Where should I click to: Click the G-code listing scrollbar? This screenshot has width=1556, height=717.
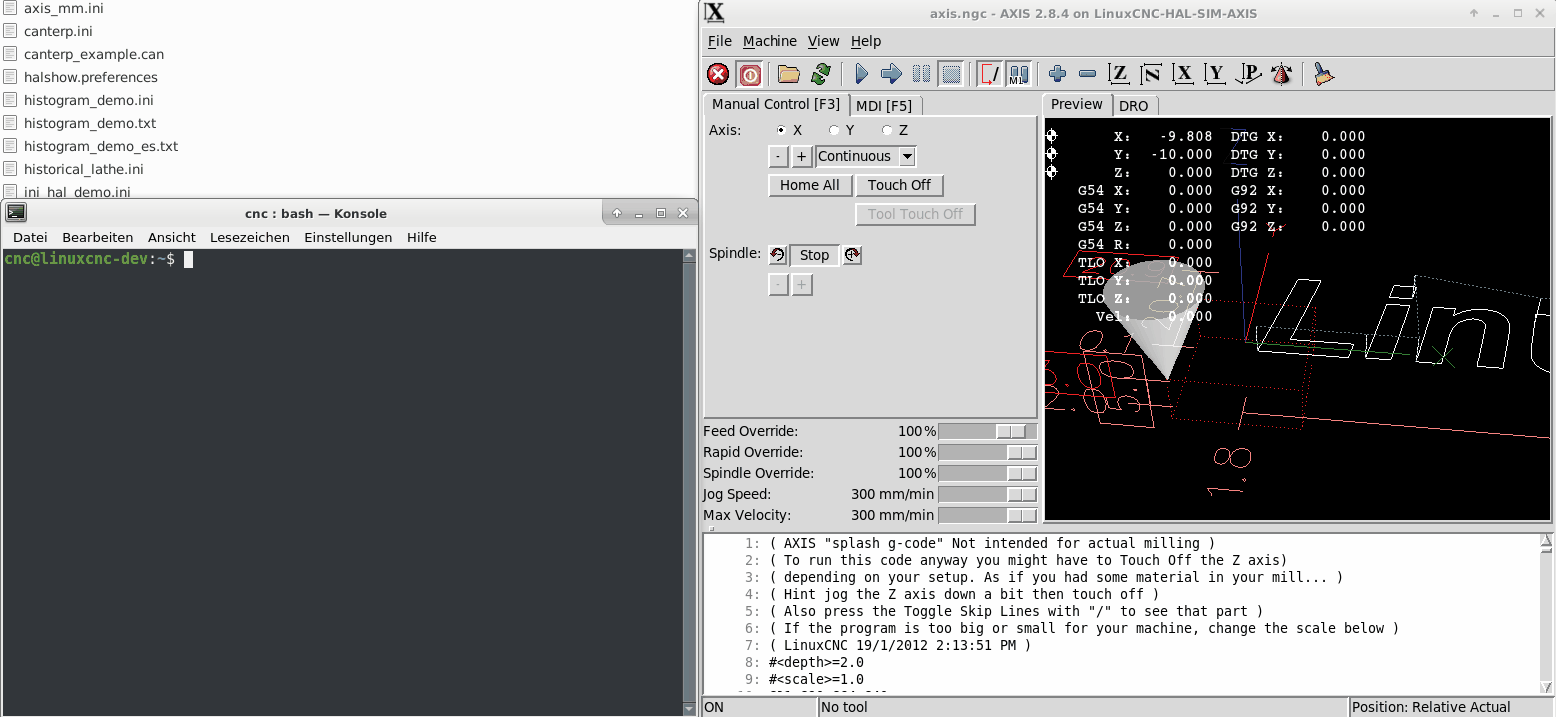[1546, 613]
